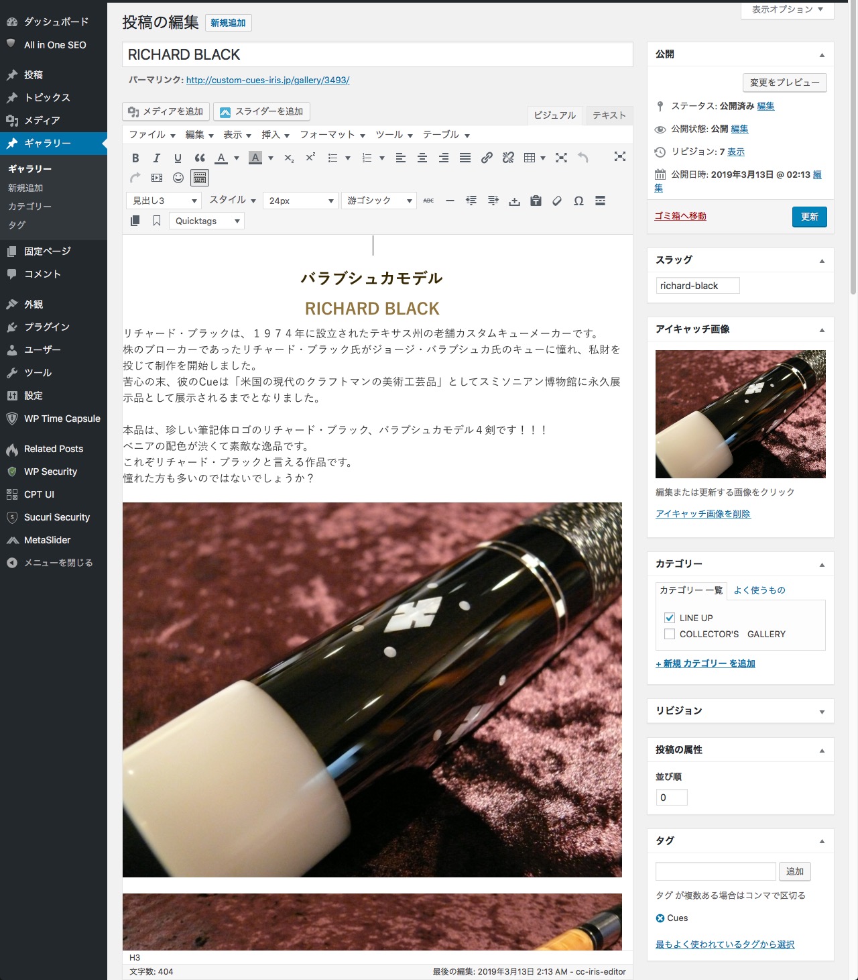Screen dimensions: 858x980
Task: Focus the 並び順 order field
Action: 672,798
